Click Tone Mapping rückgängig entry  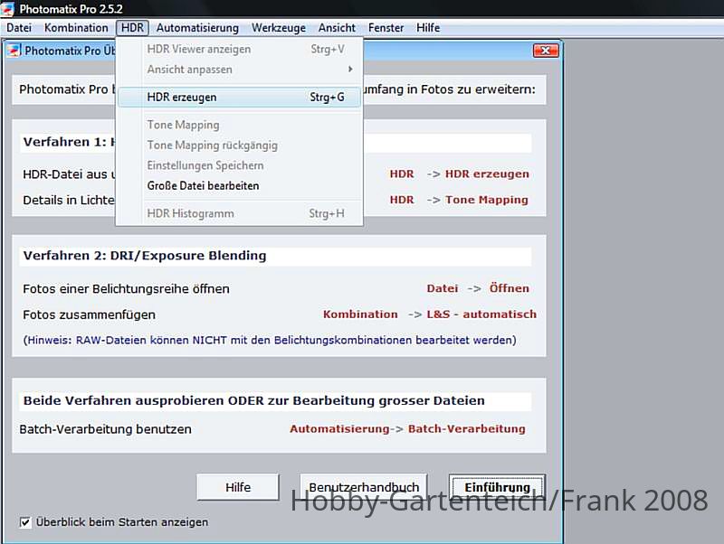239,145
